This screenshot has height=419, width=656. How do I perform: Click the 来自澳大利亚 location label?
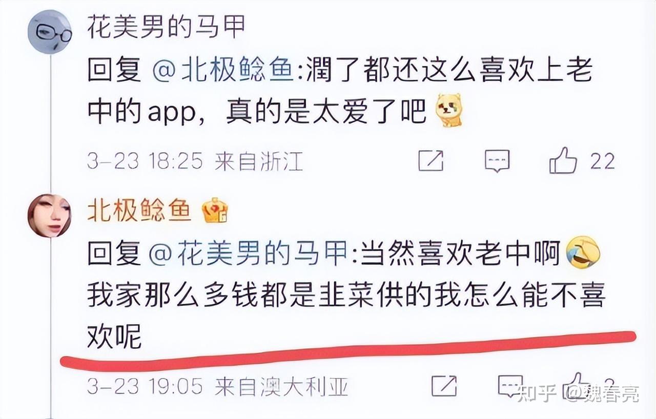pos(281,386)
